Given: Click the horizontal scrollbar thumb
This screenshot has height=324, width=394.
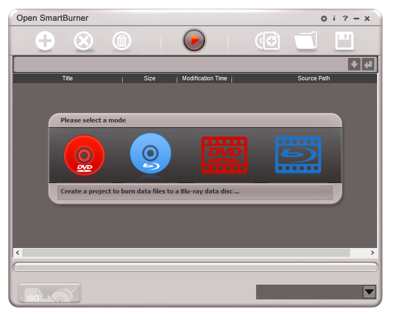Looking at the screenshot, I should tap(186, 253).
